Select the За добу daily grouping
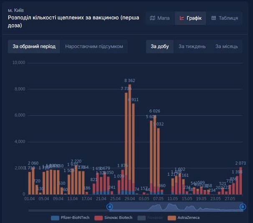 click(x=160, y=46)
